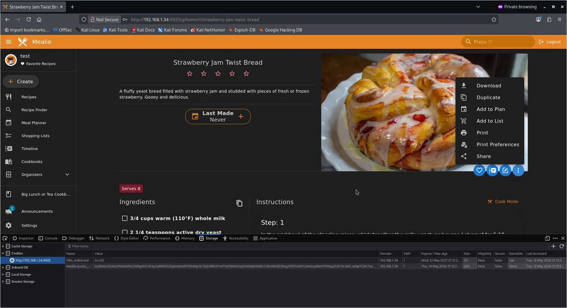Open Timeline in the sidebar
The height and width of the screenshot is (308, 567).
[38, 148]
